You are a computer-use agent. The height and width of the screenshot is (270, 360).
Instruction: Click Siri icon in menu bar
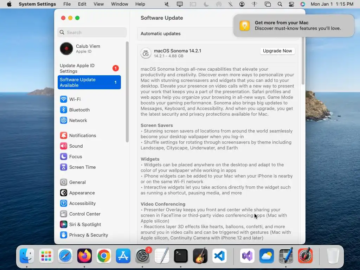[303, 4]
